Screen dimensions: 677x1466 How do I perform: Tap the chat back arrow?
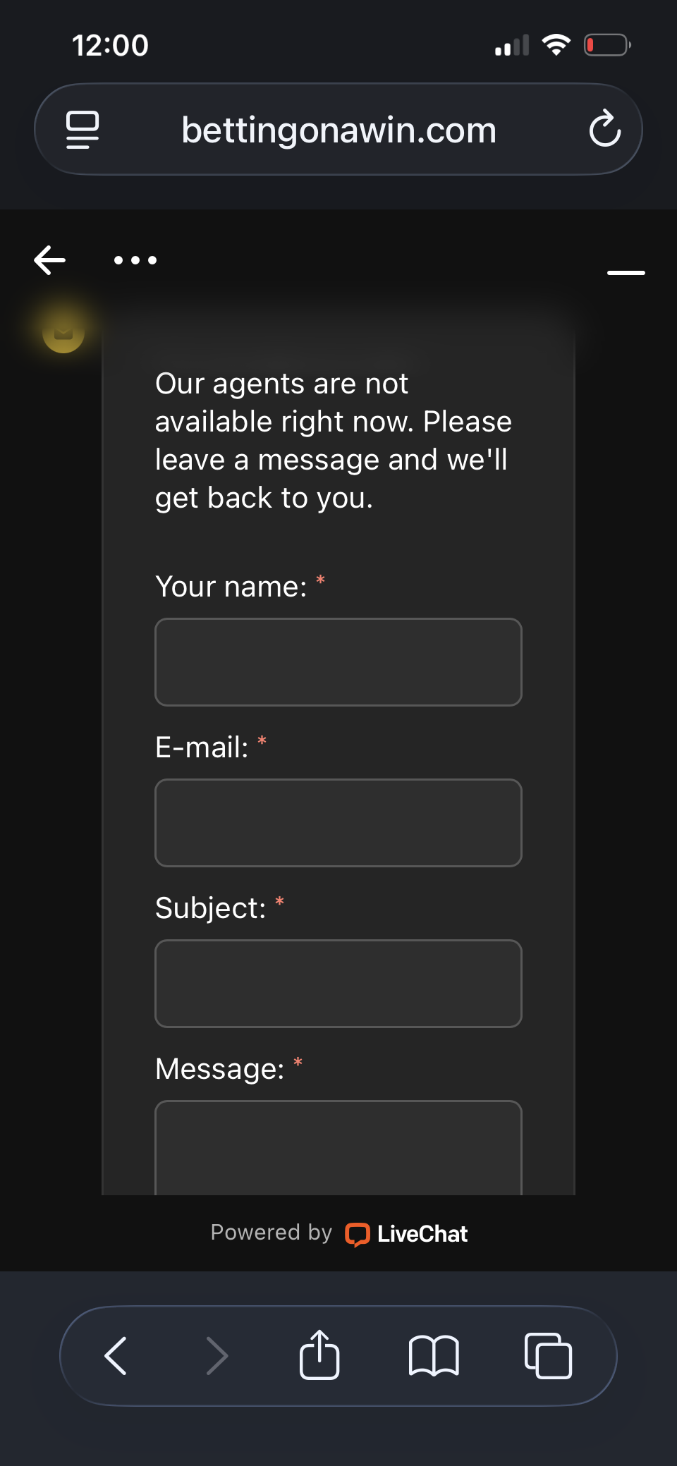50,260
